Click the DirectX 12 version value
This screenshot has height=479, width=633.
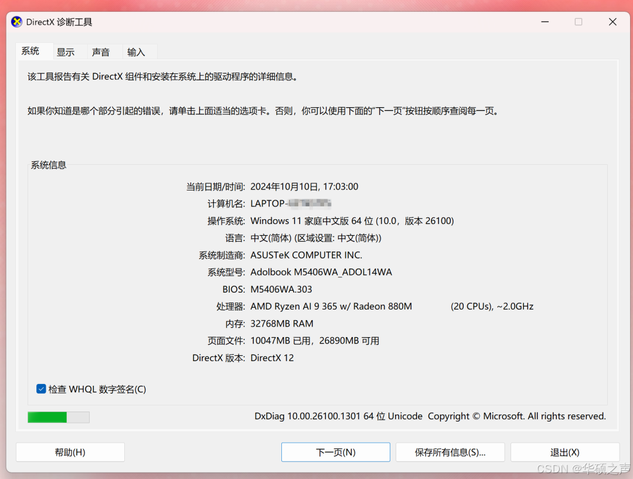(x=272, y=358)
